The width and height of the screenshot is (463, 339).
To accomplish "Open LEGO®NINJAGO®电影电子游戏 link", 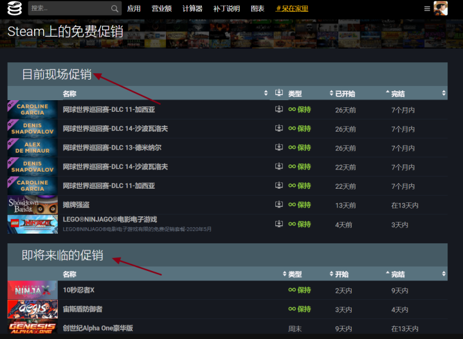I will pyautogui.click(x=110, y=220).
